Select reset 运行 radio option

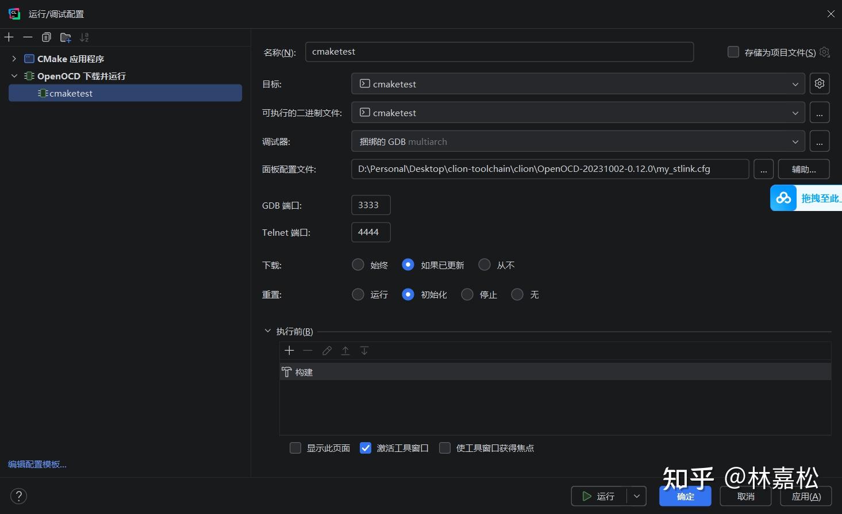[358, 294]
